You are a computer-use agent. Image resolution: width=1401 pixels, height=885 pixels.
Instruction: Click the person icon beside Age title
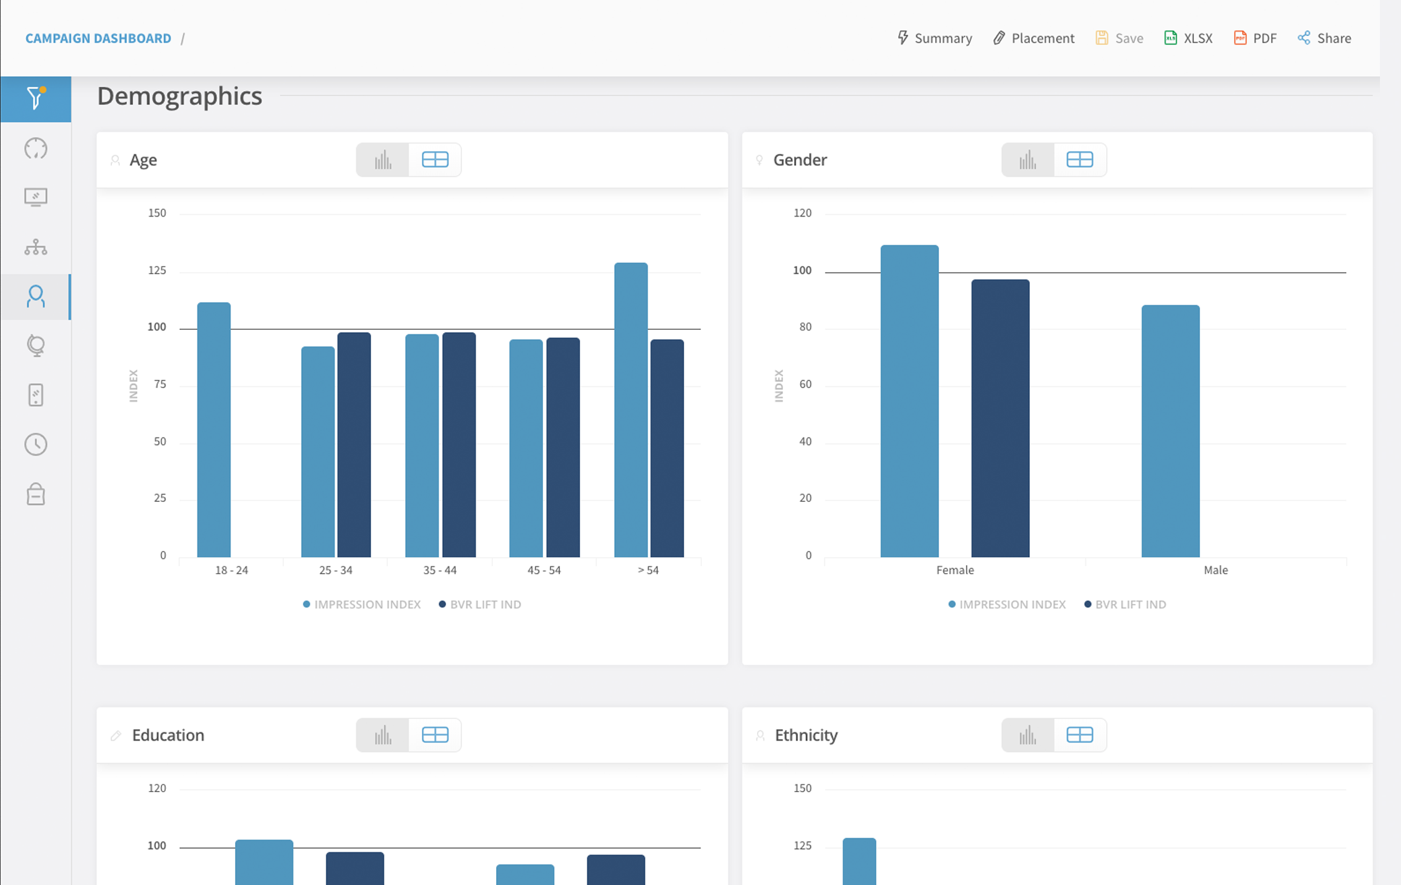tap(115, 160)
